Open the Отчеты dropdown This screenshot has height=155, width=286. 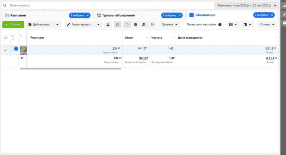point(267,25)
